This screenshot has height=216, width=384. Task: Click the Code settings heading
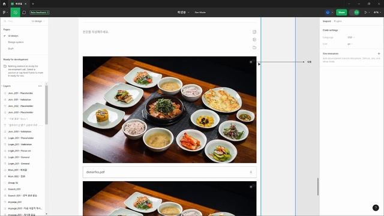pos(331,30)
